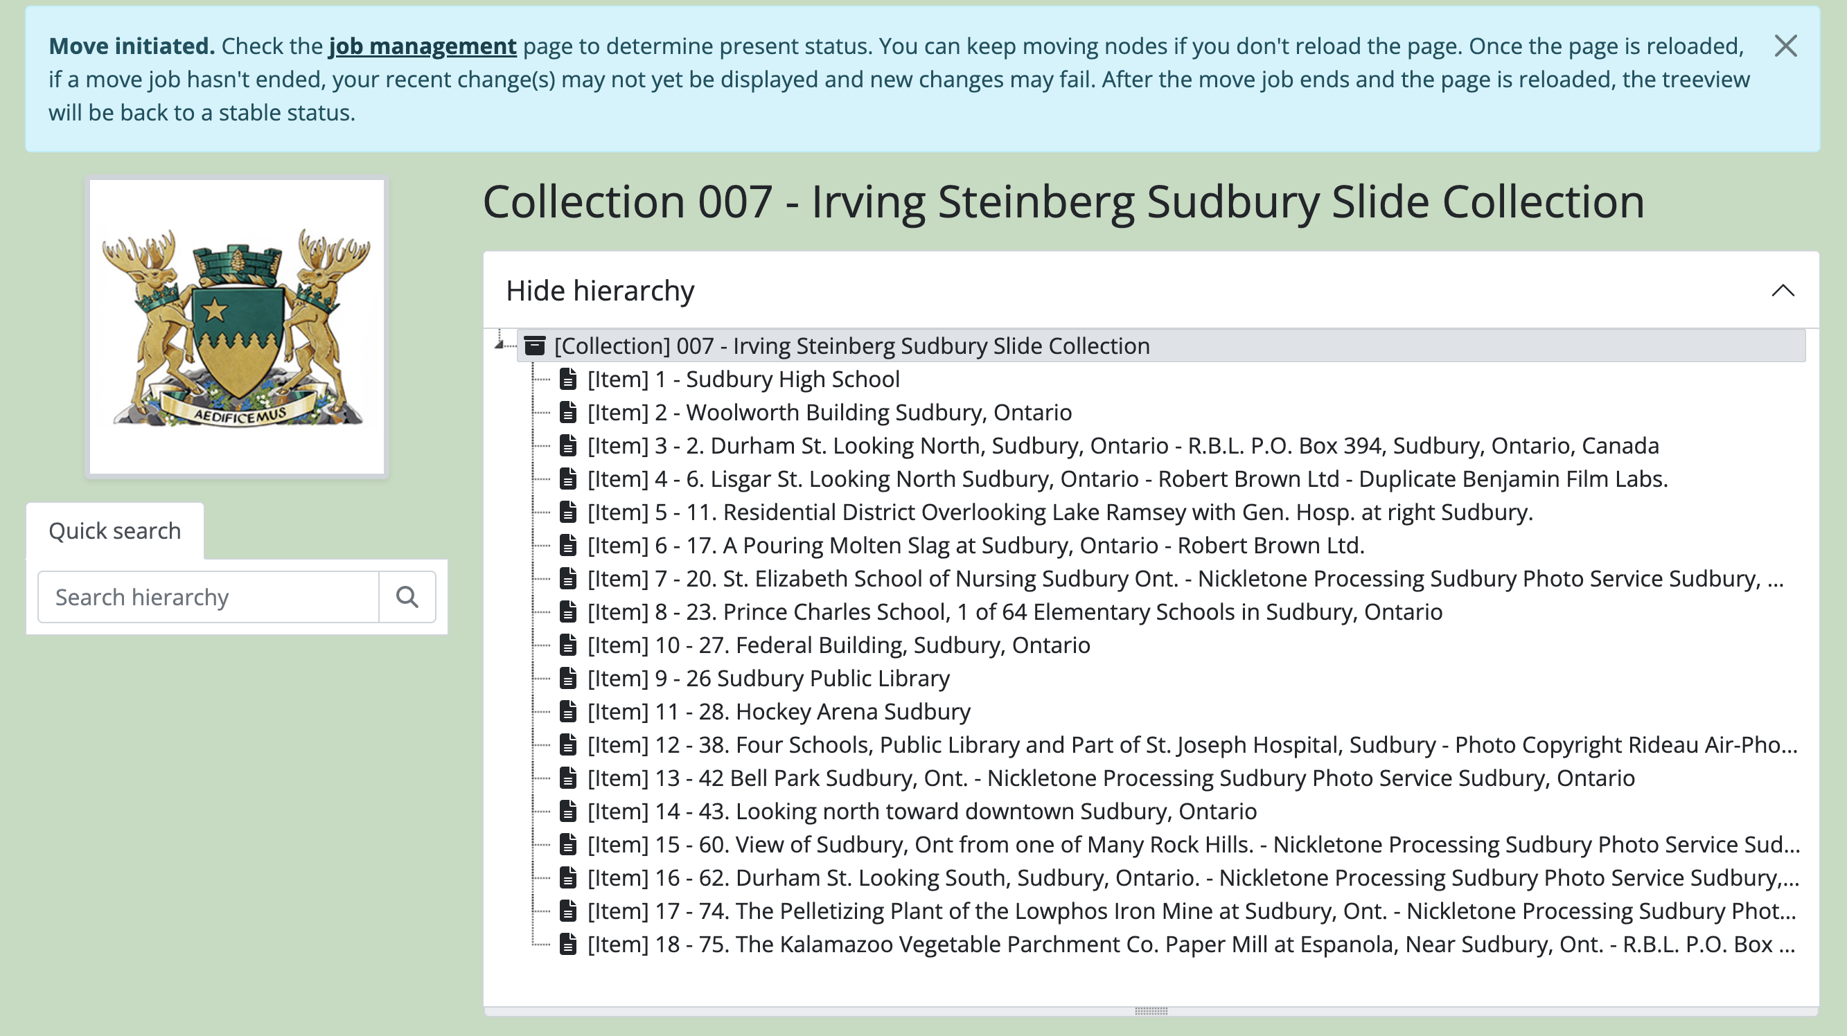Click document icon beside Sudbury High School
Viewport: 1847px width, 1036px height.
pos(568,379)
